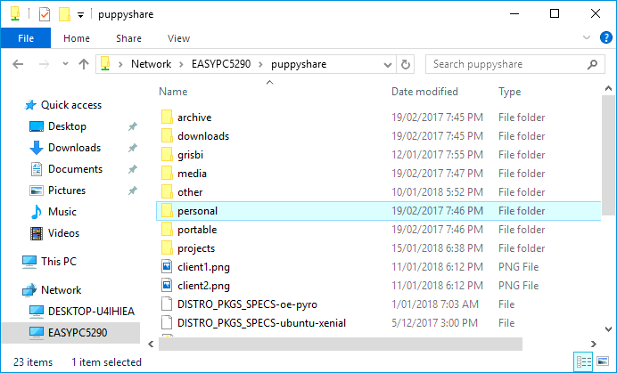
Task: Select Quick access in the navigation pane
Action: tap(70, 105)
